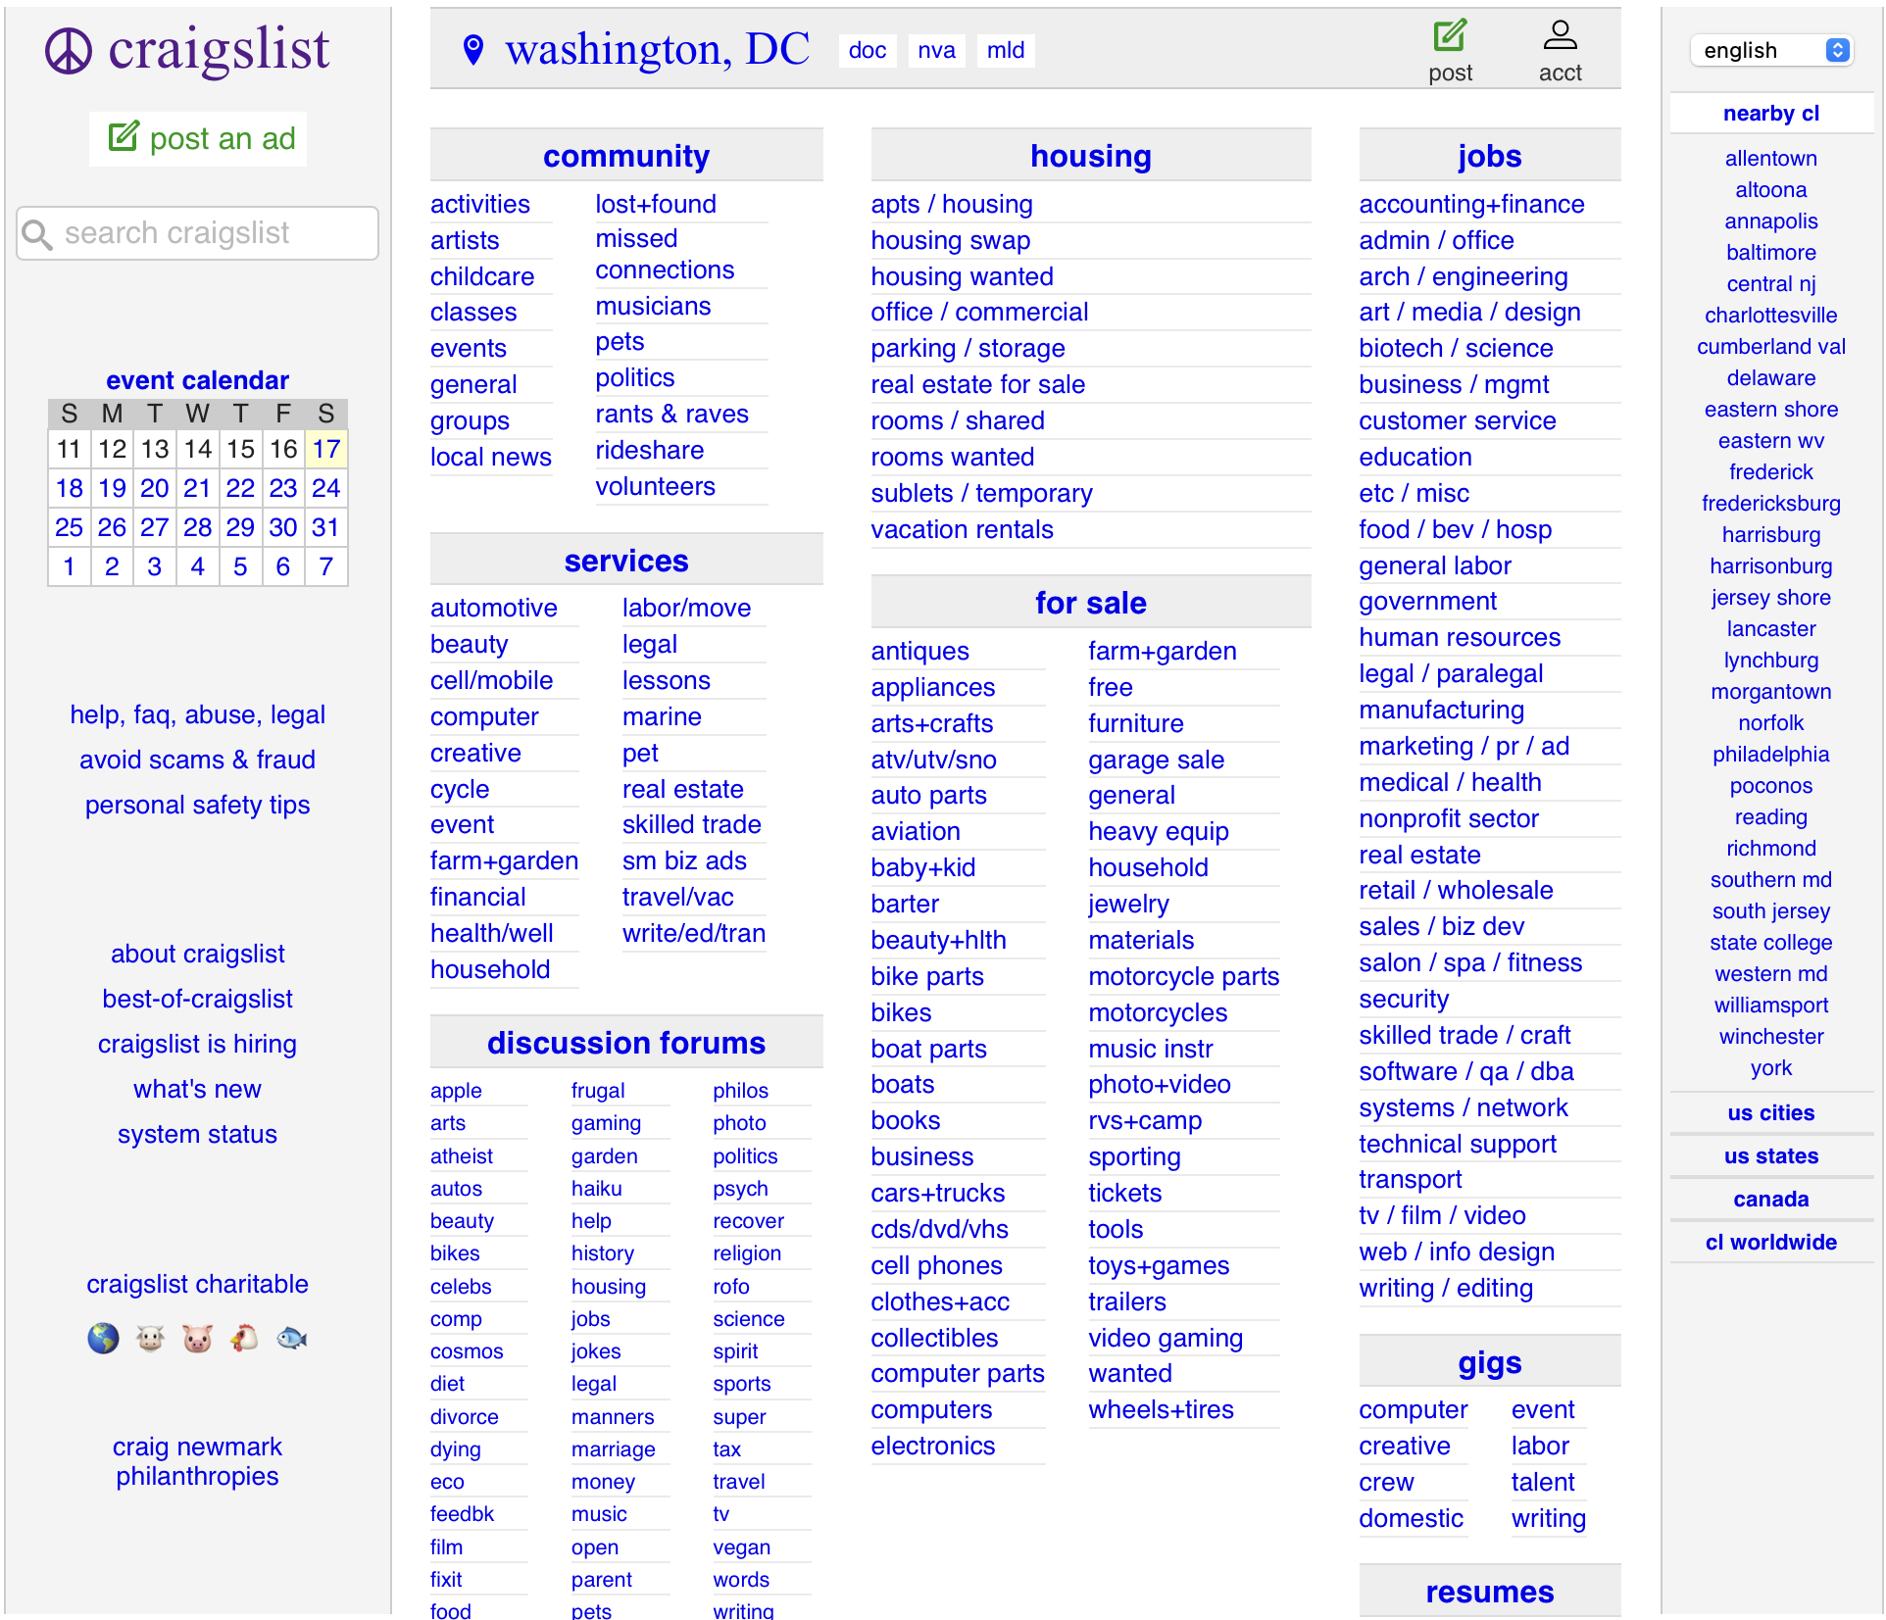Screen dimensions: 1886x1620
Task: Switch to the nva subarea tab
Action: (x=936, y=51)
